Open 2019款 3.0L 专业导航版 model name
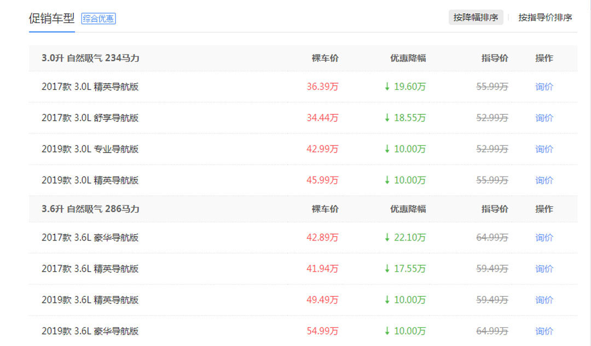Screen dimensions: 591x346 [x=90, y=149]
